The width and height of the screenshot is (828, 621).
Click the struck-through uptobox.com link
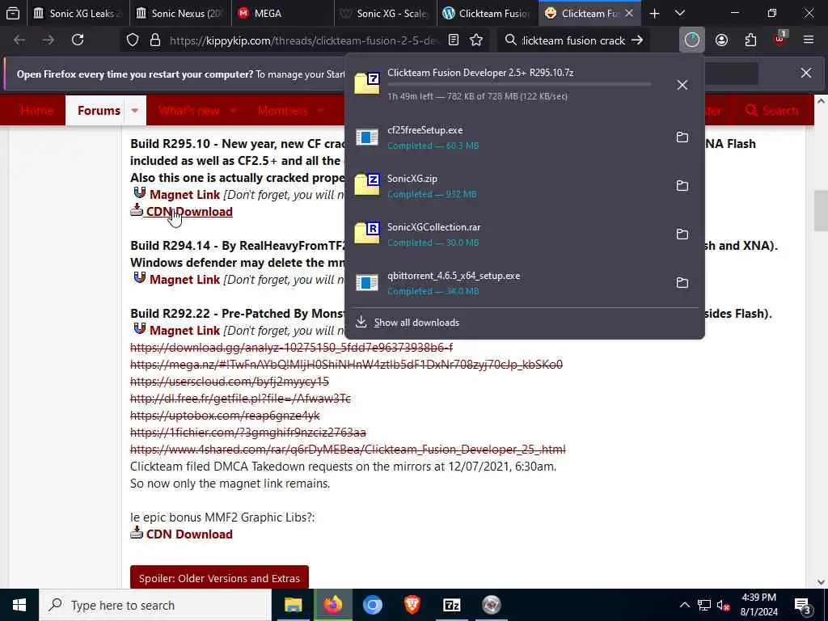tap(225, 415)
